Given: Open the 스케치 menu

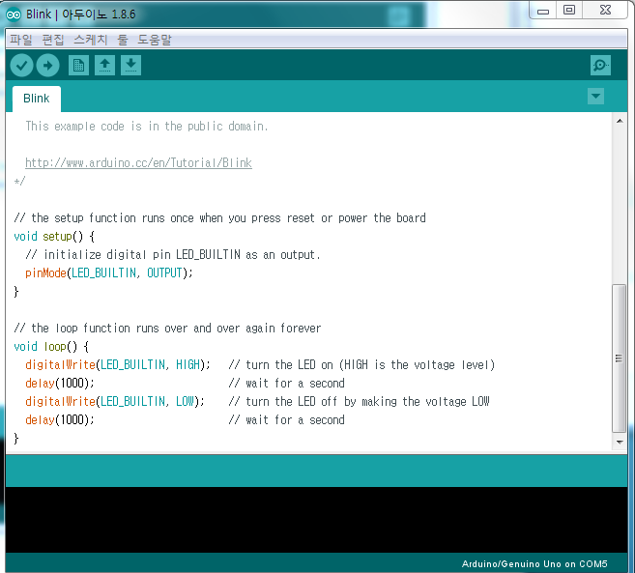Looking at the screenshot, I should pos(91,40).
